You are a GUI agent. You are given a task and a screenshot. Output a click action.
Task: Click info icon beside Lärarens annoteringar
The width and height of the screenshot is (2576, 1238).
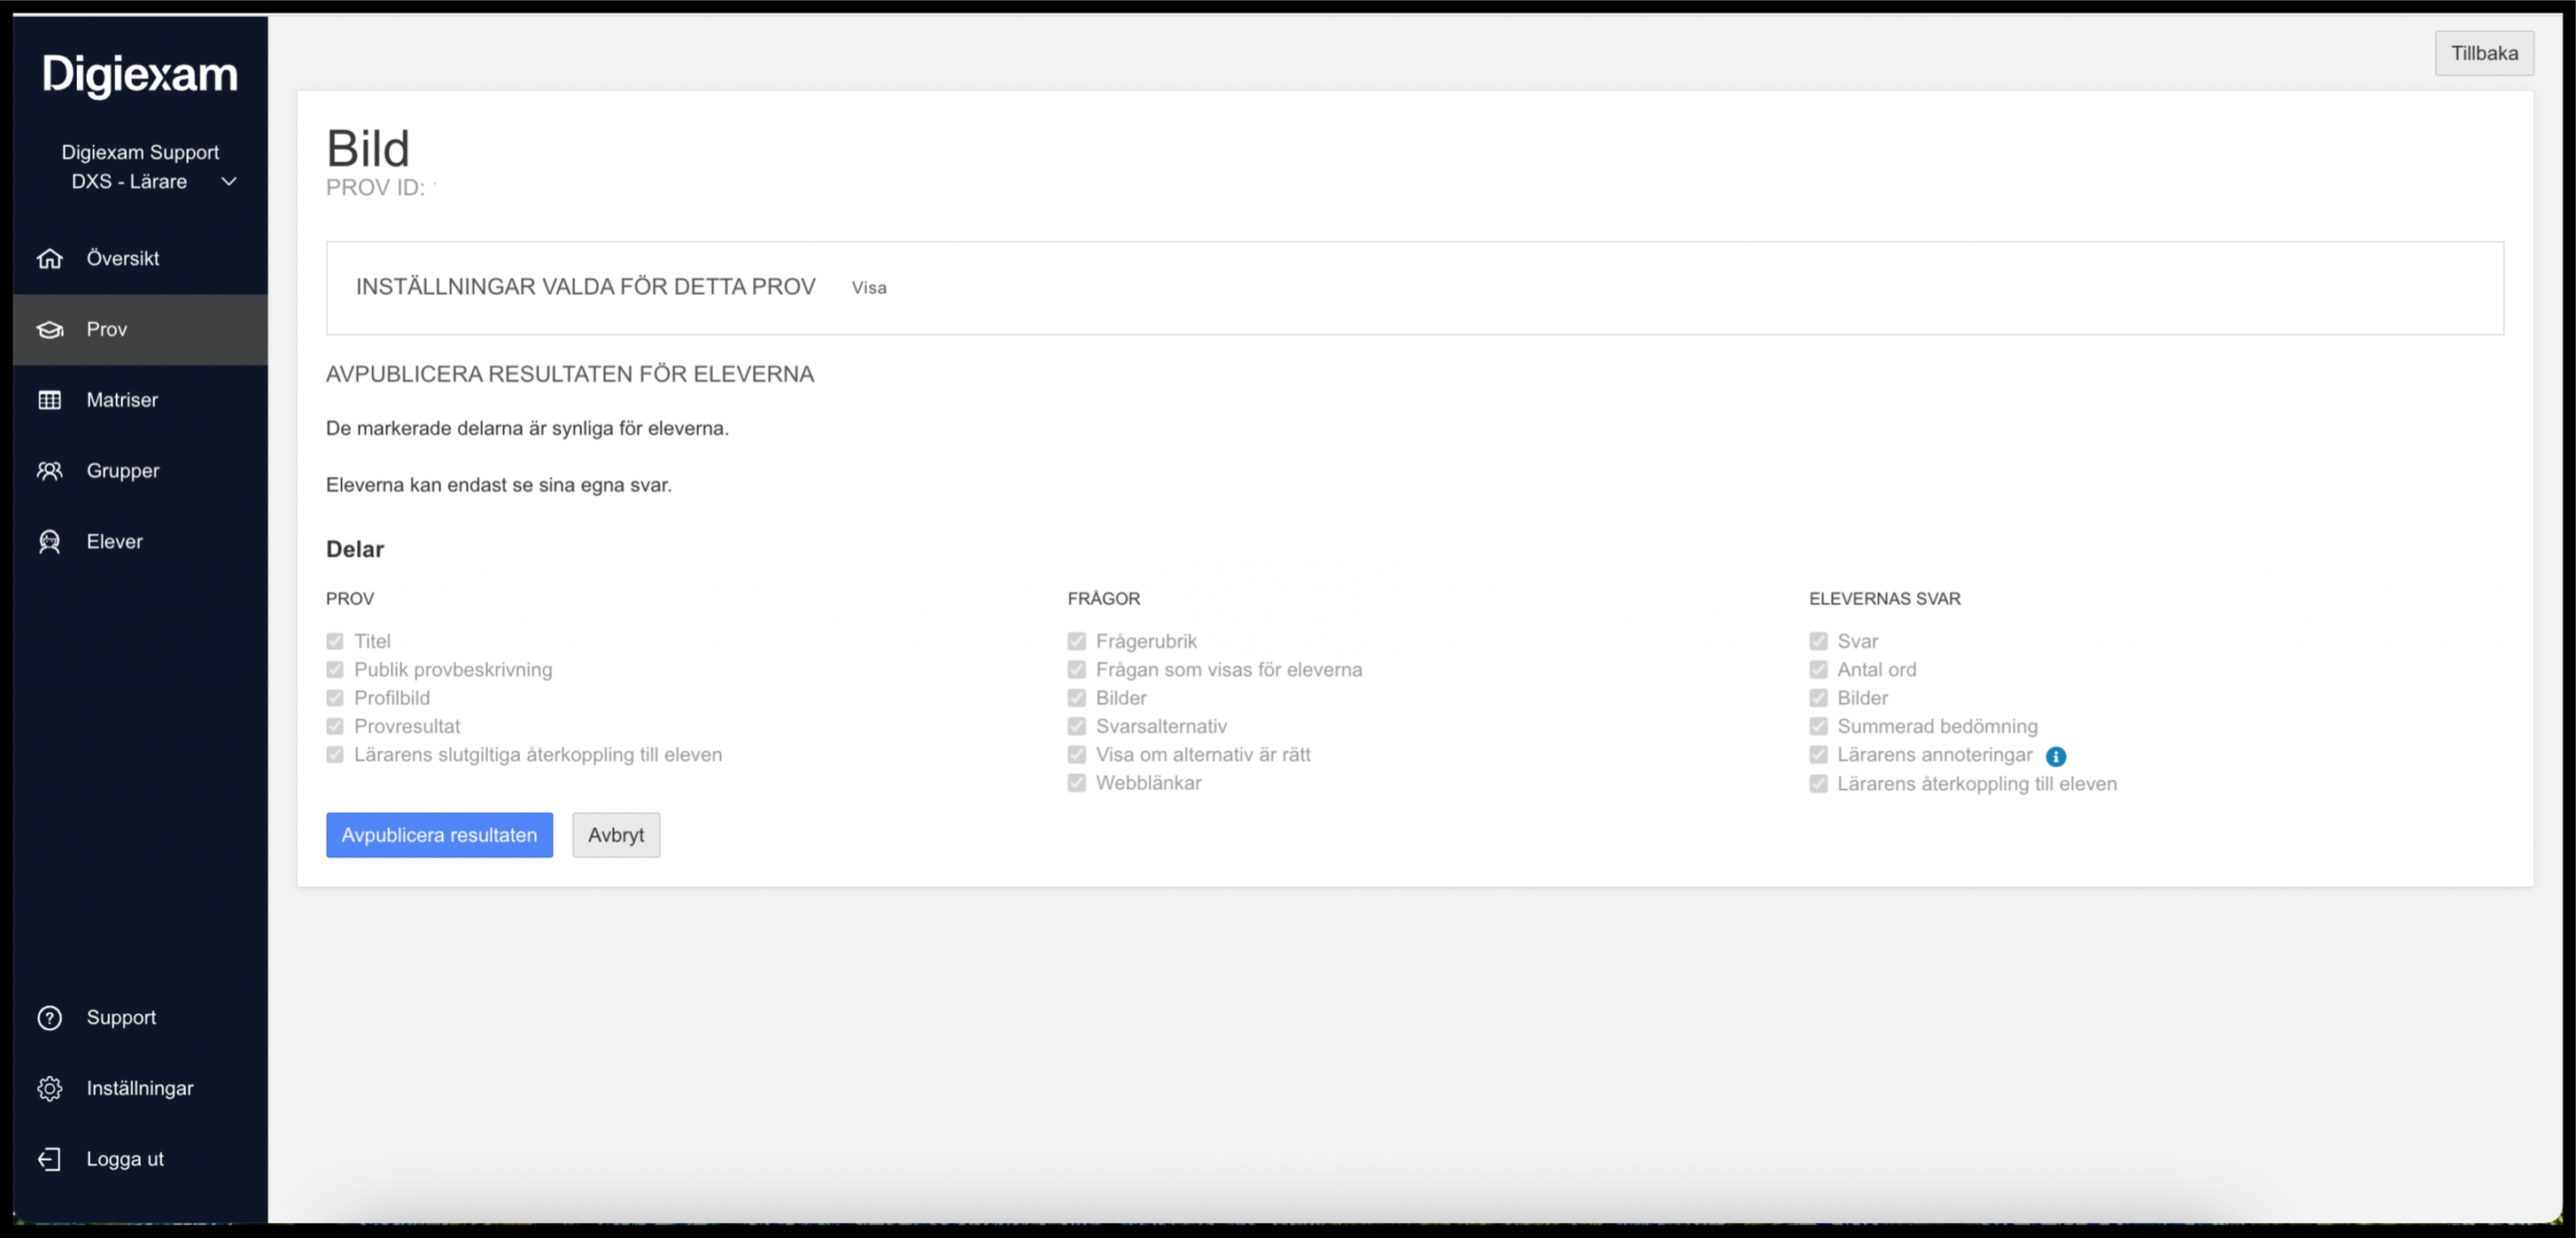pos(2056,757)
